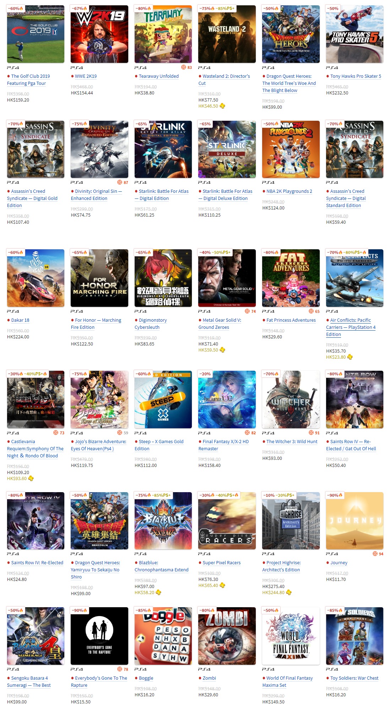Click the Metacritic 94 score badge for Journey
The height and width of the screenshot is (707, 389).
click(x=378, y=554)
